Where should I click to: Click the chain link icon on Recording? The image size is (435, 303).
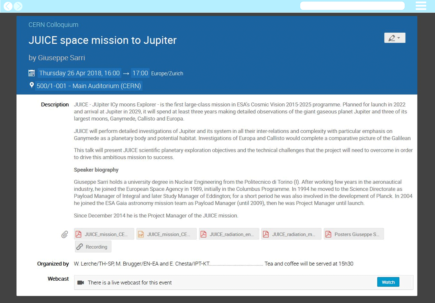pyautogui.click(x=80, y=247)
